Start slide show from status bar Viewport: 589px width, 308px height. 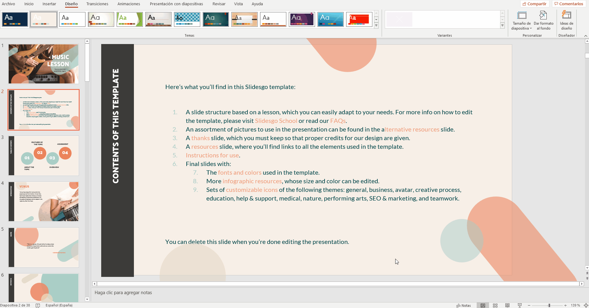tap(520, 305)
